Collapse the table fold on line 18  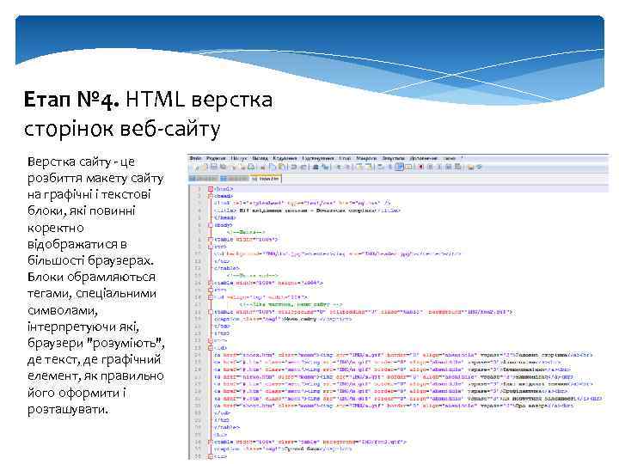(x=211, y=312)
